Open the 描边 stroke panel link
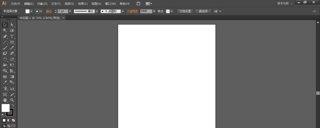 tap(49, 11)
